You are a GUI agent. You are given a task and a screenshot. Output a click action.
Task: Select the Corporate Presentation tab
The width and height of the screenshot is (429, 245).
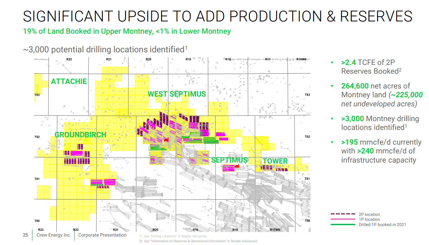tap(103, 235)
